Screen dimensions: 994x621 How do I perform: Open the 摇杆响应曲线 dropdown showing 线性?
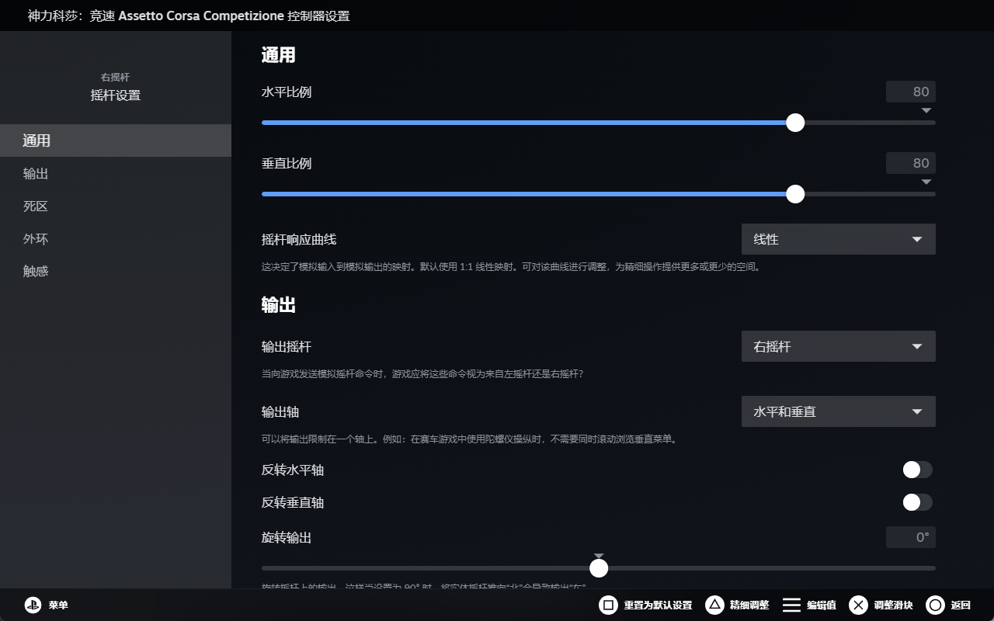pos(839,239)
